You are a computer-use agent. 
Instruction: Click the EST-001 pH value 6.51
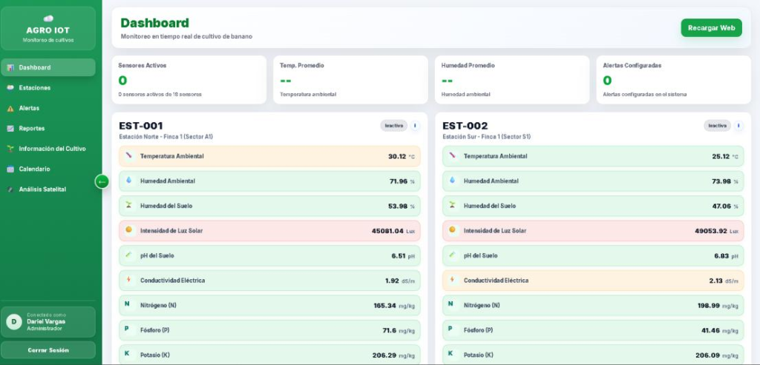point(399,255)
